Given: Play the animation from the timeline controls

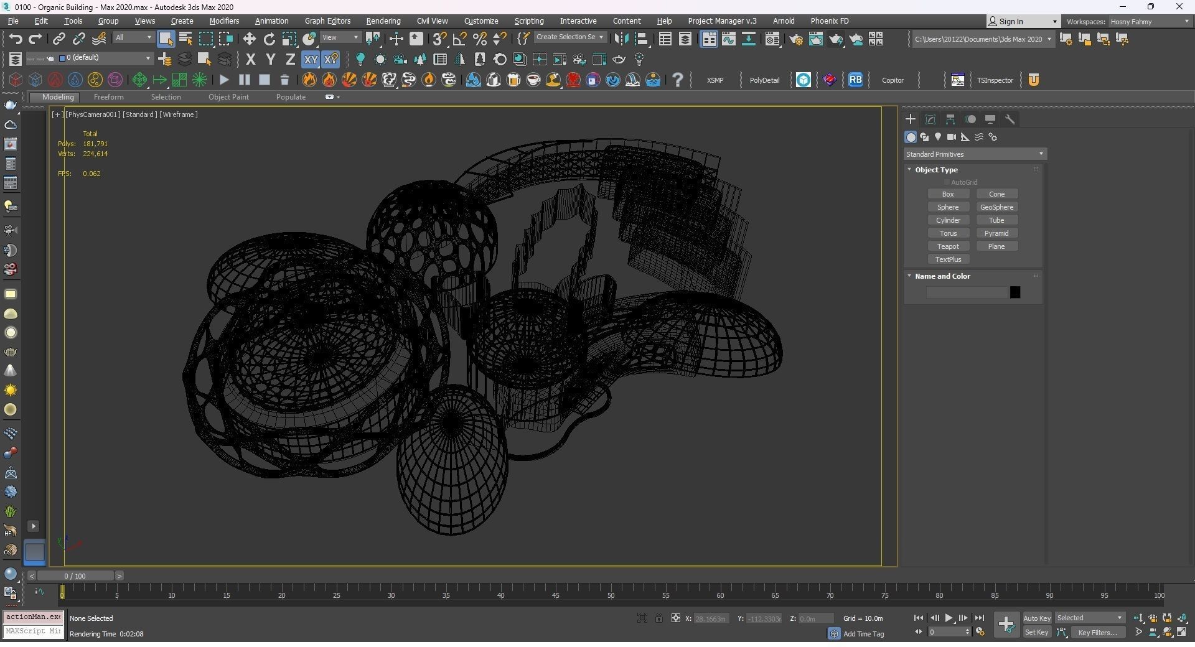Looking at the screenshot, I should coord(949,618).
